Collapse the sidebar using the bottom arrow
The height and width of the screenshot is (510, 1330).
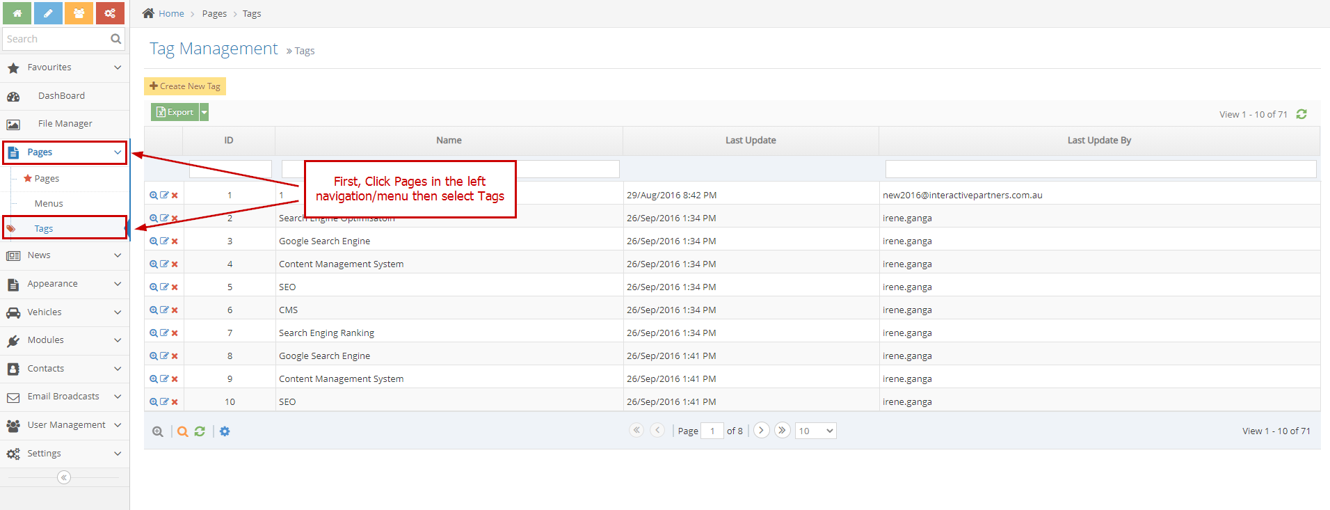click(64, 477)
